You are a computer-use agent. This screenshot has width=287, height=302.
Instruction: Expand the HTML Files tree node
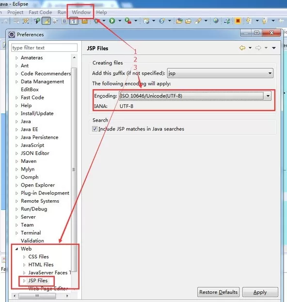coord(24,265)
